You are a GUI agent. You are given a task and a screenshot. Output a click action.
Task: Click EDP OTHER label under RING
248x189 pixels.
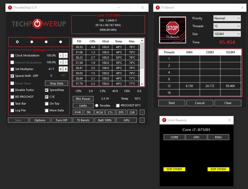tap(218, 169)
